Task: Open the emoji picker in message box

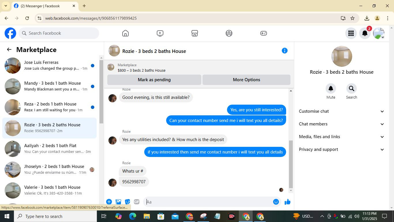Action: point(276,202)
